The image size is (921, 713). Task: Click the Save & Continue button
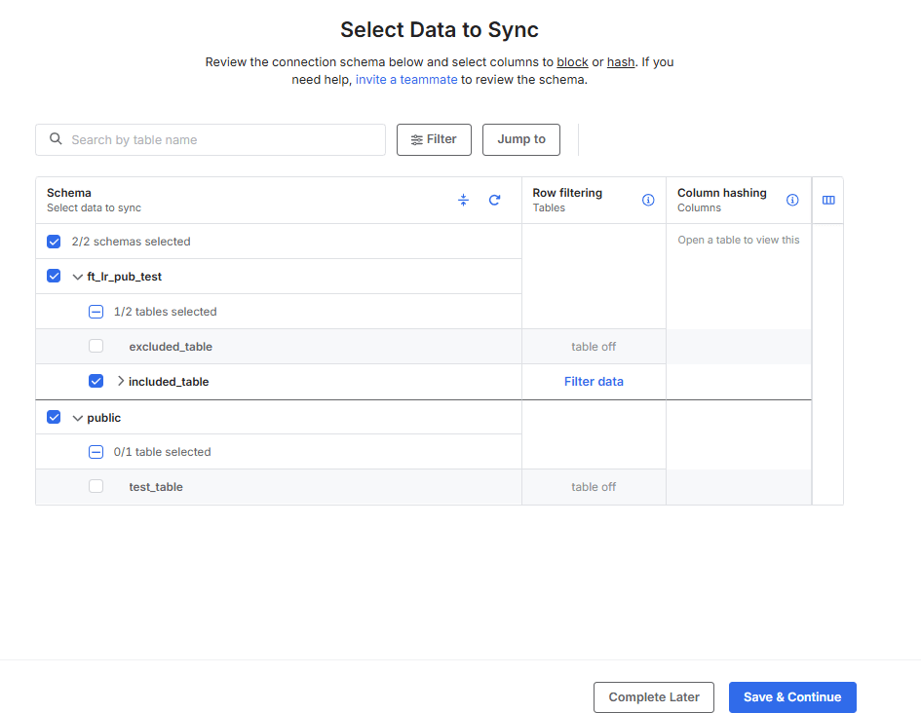[791, 697]
